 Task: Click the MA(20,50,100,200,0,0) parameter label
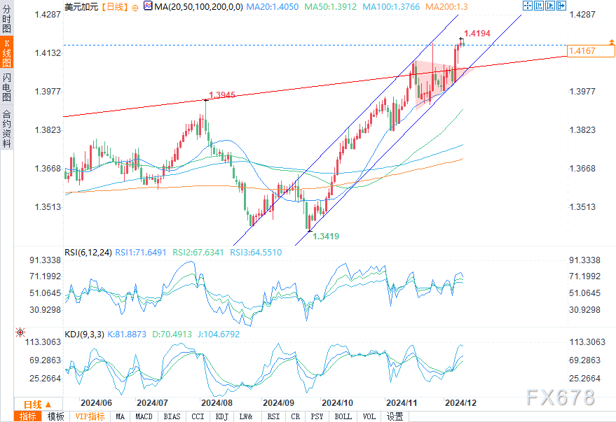[199, 7]
